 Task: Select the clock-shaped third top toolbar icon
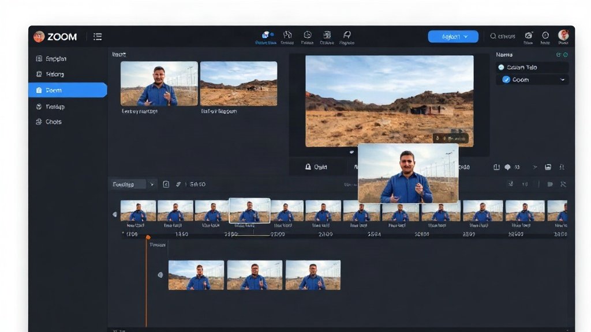(307, 37)
